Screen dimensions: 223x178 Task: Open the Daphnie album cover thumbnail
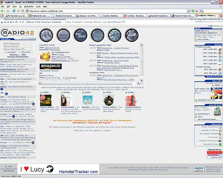pyautogui.click(x=87, y=100)
